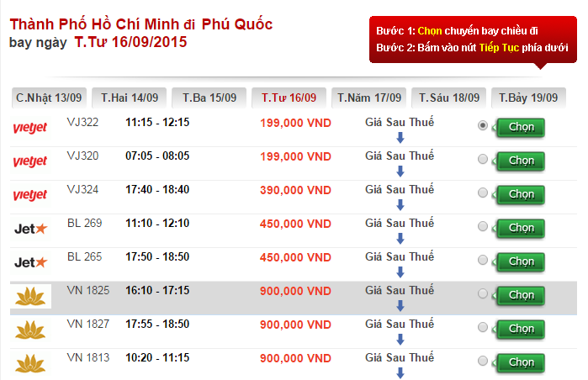This screenshot has height=380, width=588.
Task: Open the T.Bảy 19/09 date tab
Action: tap(527, 98)
